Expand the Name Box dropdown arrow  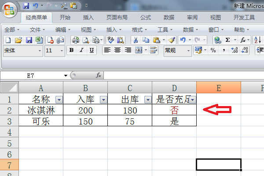(66, 76)
